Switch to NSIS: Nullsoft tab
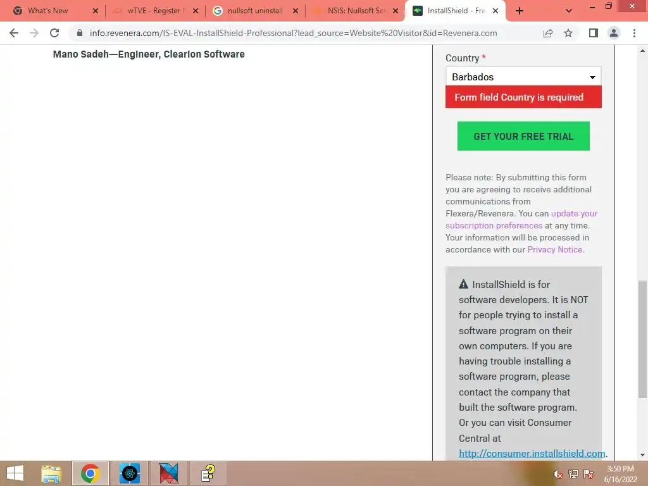This screenshot has width=648, height=486. (x=356, y=11)
